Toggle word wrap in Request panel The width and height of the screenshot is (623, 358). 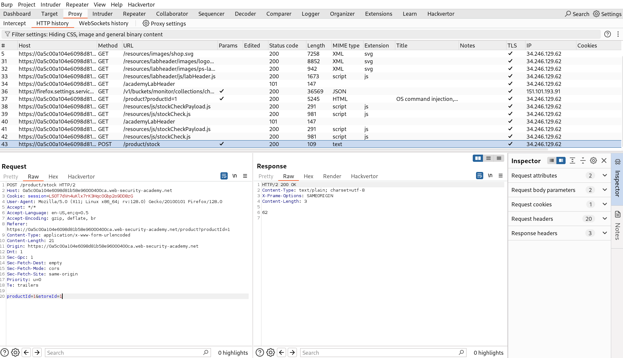(x=224, y=176)
